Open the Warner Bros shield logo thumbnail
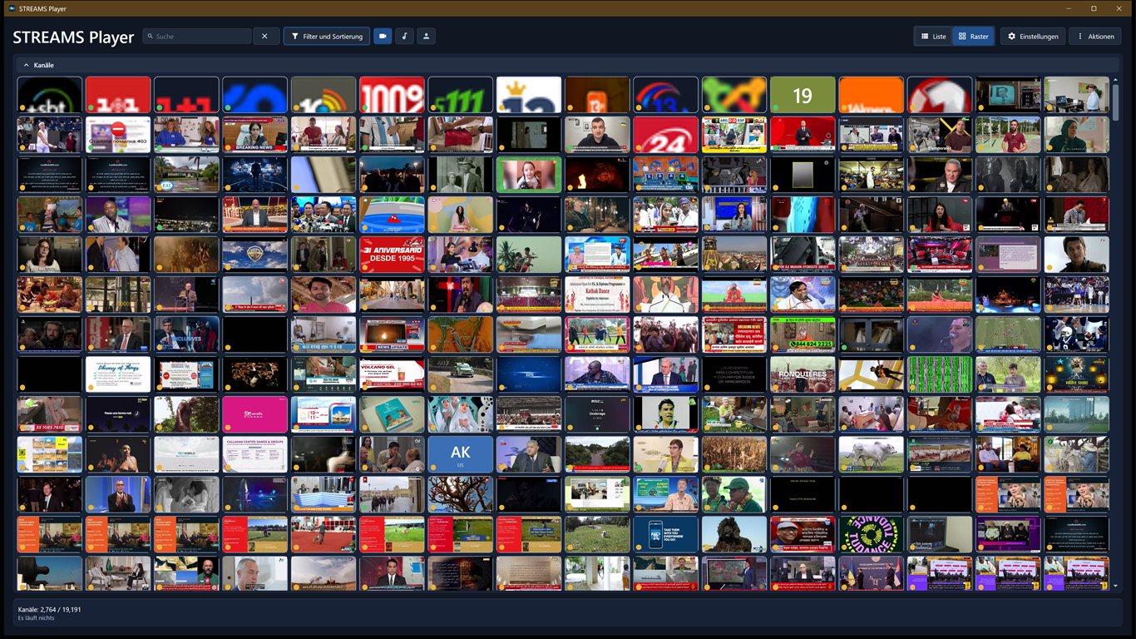1136x639 pixels. pos(255,255)
